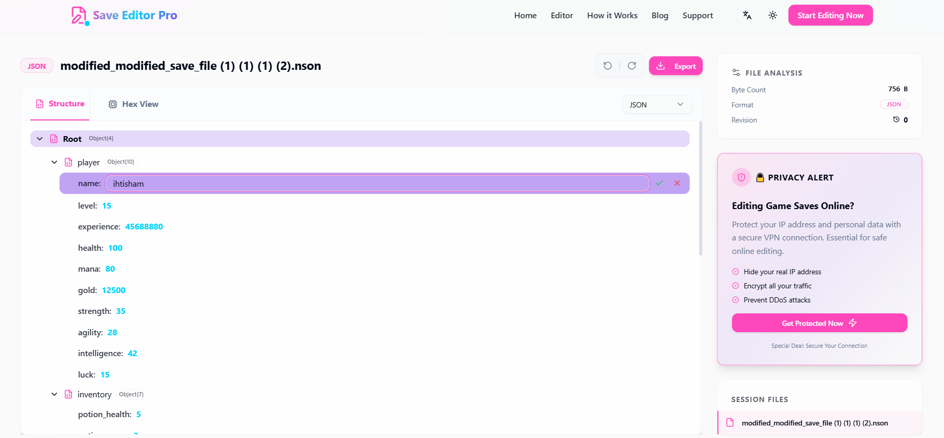Screen dimensions: 944x438
Task: Go to Home in navigation
Action: [x=525, y=15]
